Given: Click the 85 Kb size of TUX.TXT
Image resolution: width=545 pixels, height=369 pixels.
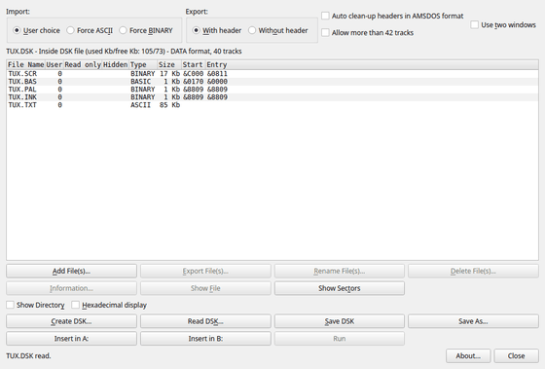Looking at the screenshot, I should tap(169, 105).
